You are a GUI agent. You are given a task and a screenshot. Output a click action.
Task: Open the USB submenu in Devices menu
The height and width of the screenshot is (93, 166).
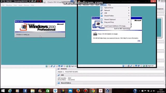[x=115, y=13]
